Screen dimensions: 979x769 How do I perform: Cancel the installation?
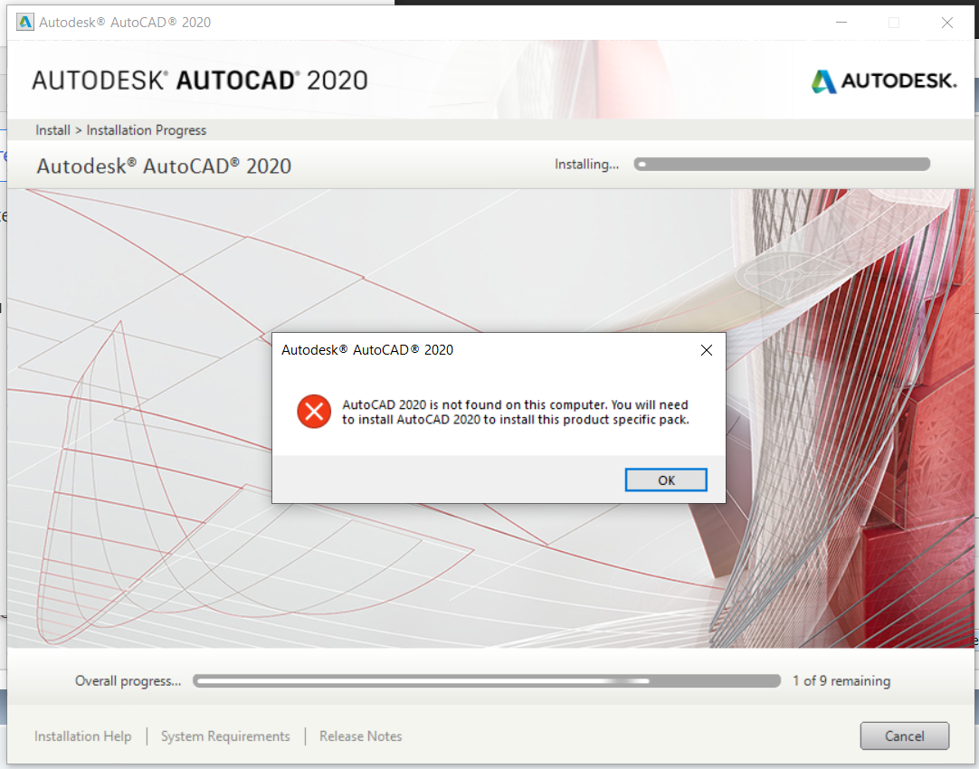pyautogui.click(x=904, y=736)
